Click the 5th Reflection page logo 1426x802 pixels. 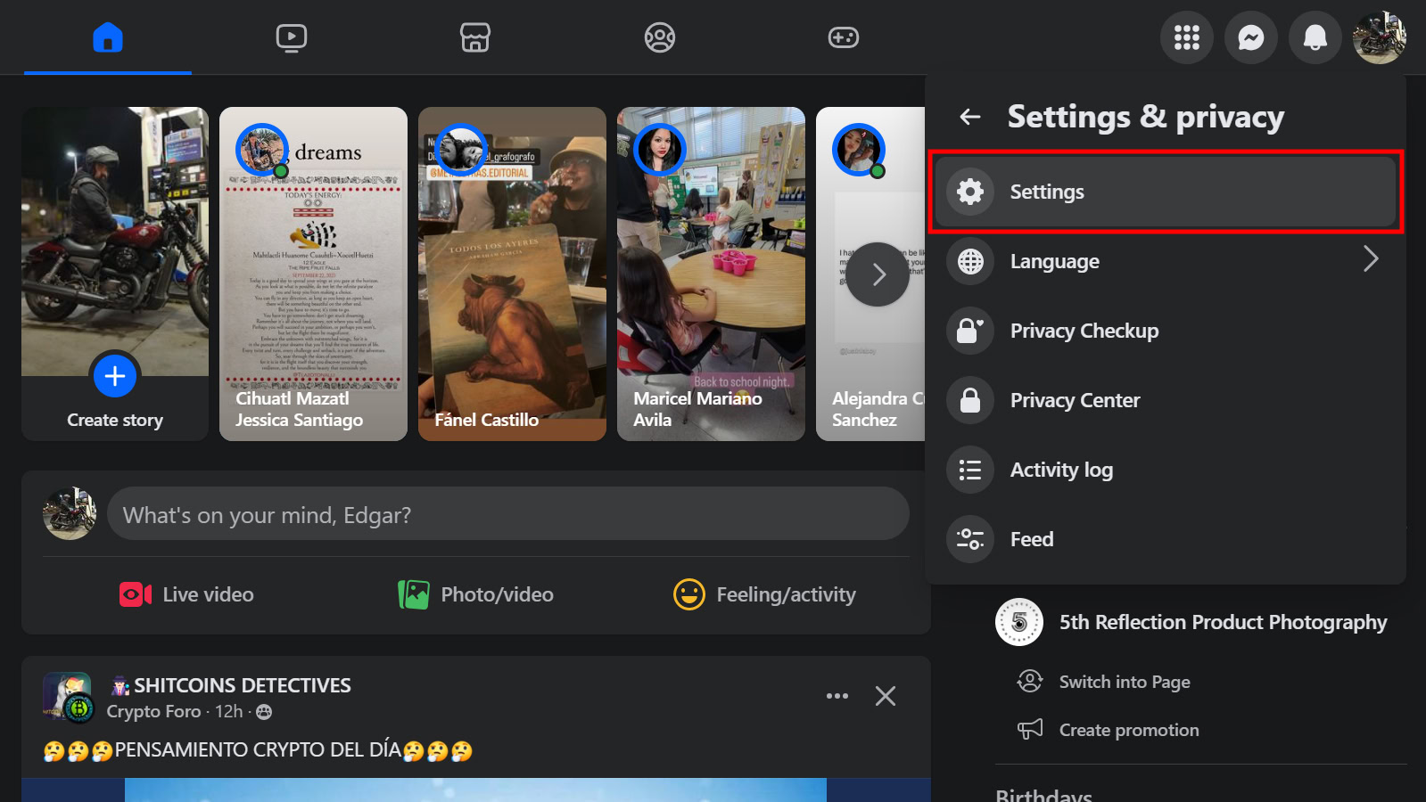pyautogui.click(x=1019, y=622)
